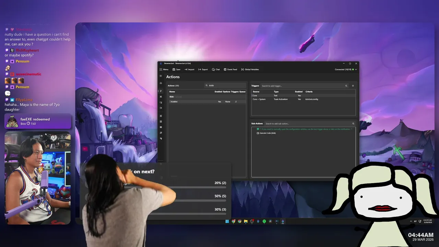Open OBS from the taskbar
The height and width of the screenshot is (247, 439).
(x=252, y=221)
